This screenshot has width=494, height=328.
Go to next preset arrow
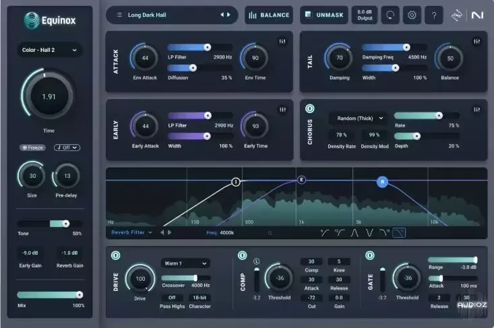(228, 15)
